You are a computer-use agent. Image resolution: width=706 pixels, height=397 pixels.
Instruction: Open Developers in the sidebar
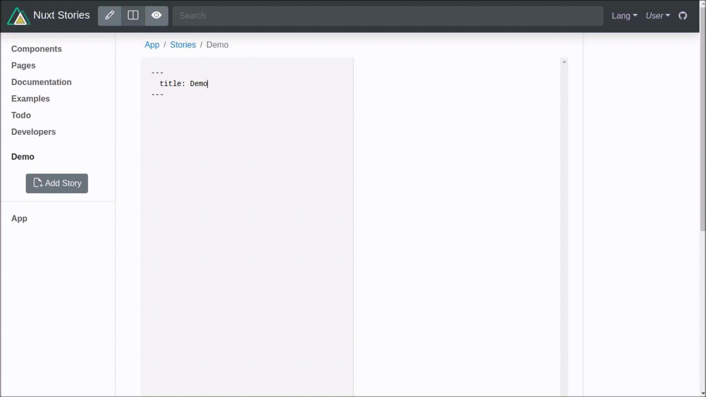pos(33,132)
